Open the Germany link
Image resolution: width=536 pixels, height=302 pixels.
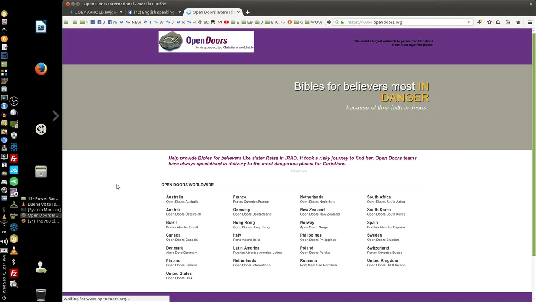242,210
